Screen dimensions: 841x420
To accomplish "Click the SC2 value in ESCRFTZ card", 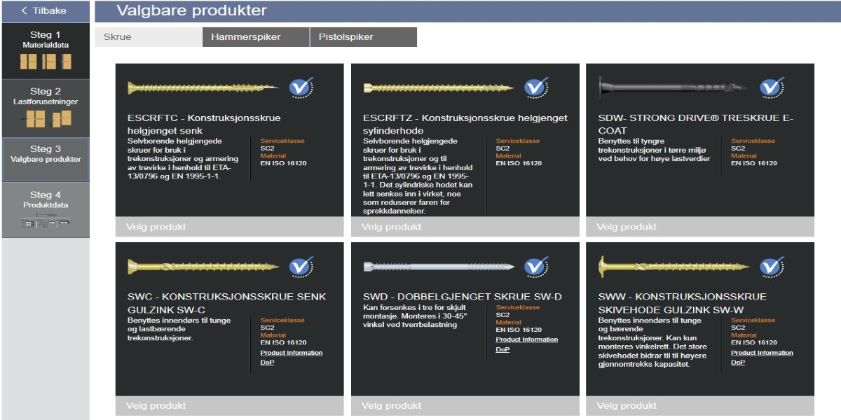I will coord(503,148).
